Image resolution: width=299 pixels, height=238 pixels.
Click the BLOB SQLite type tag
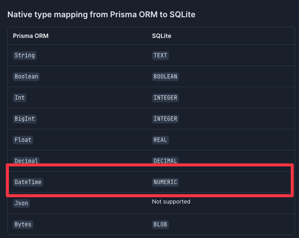coord(160,225)
